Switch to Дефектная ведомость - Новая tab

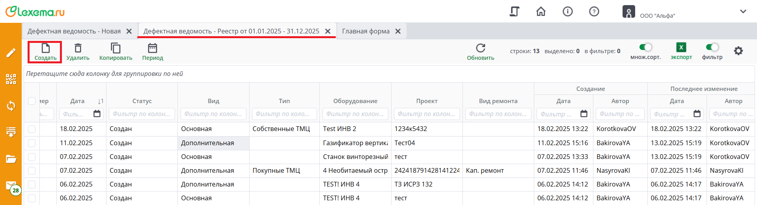click(x=74, y=31)
